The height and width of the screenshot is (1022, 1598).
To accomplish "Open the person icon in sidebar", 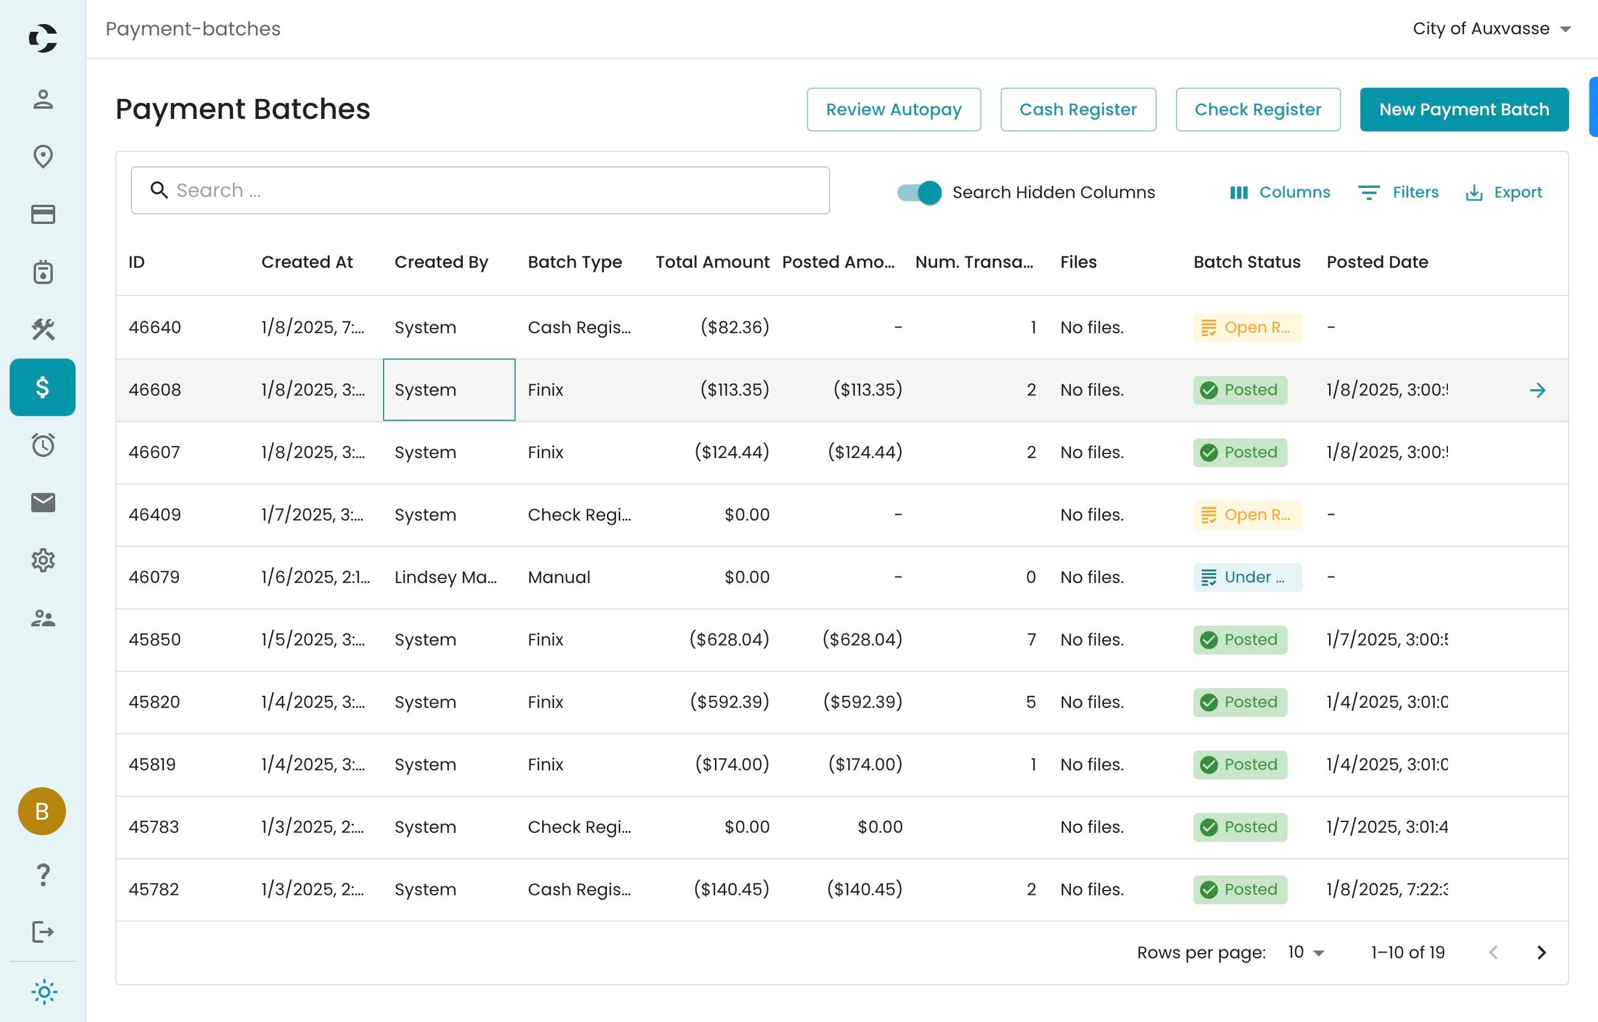I will (43, 100).
